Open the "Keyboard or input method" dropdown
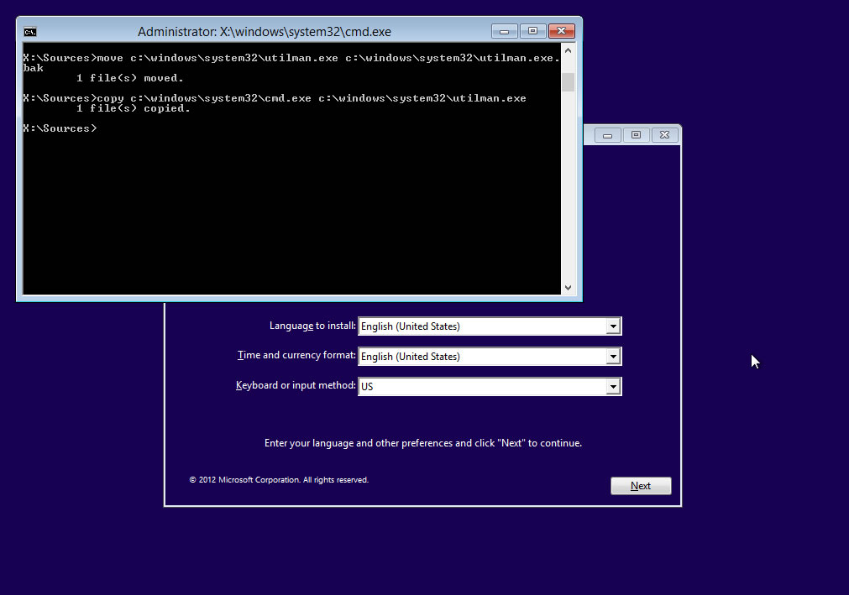Image resolution: width=849 pixels, height=595 pixels. (x=614, y=386)
